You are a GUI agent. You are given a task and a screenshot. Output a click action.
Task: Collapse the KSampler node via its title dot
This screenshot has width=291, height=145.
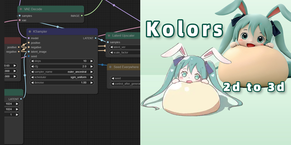(30, 32)
